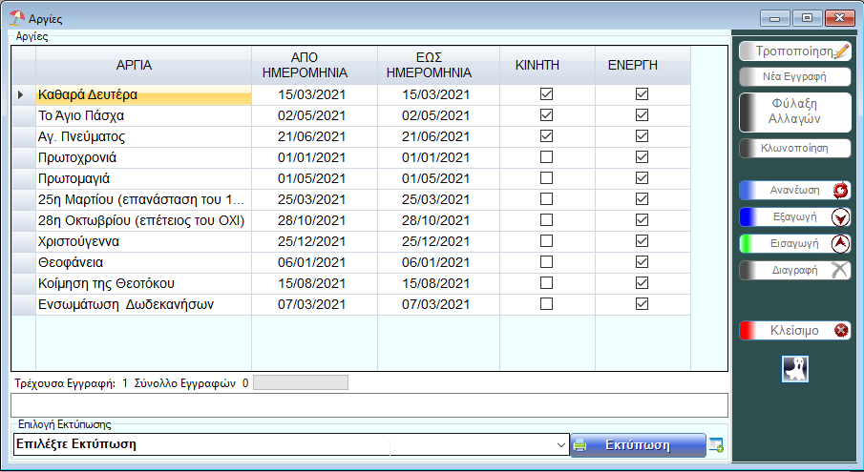The height and width of the screenshot is (472, 864).
Task: Click the ΑΠΟ ΗΜΕΡΟΜΗΝΙΑ column header
Action: click(x=314, y=65)
